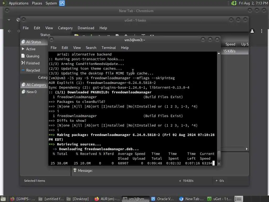Select Queuing status in uGet sidebar
269x202 pixels.
point(34,56)
